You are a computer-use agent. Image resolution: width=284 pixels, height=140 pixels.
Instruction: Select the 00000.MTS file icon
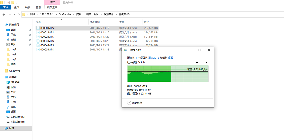(x=38, y=28)
